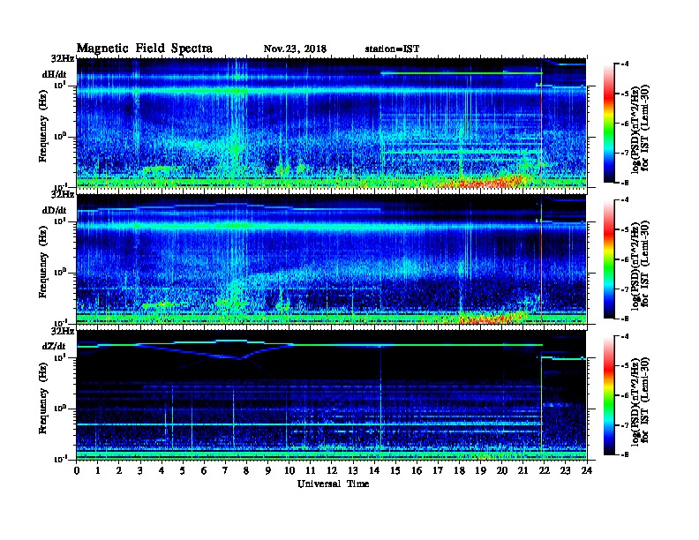Click the 10^0 frequency tick of the dD/dt panel

click(x=61, y=272)
